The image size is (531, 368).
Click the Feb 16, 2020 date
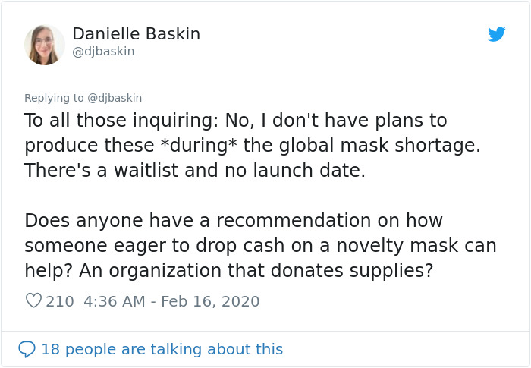tap(210, 301)
